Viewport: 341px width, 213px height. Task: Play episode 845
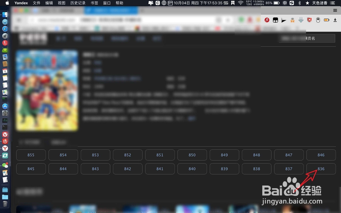[x=31, y=169]
